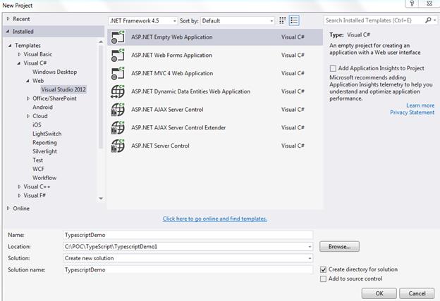
Task: Click the Dynamic Data Entities Web Application icon
Action: coord(118,91)
